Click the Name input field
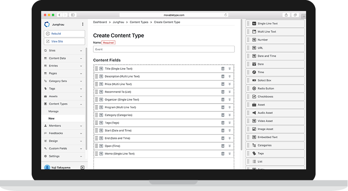The width and height of the screenshot is (348, 191). click(164, 49)
